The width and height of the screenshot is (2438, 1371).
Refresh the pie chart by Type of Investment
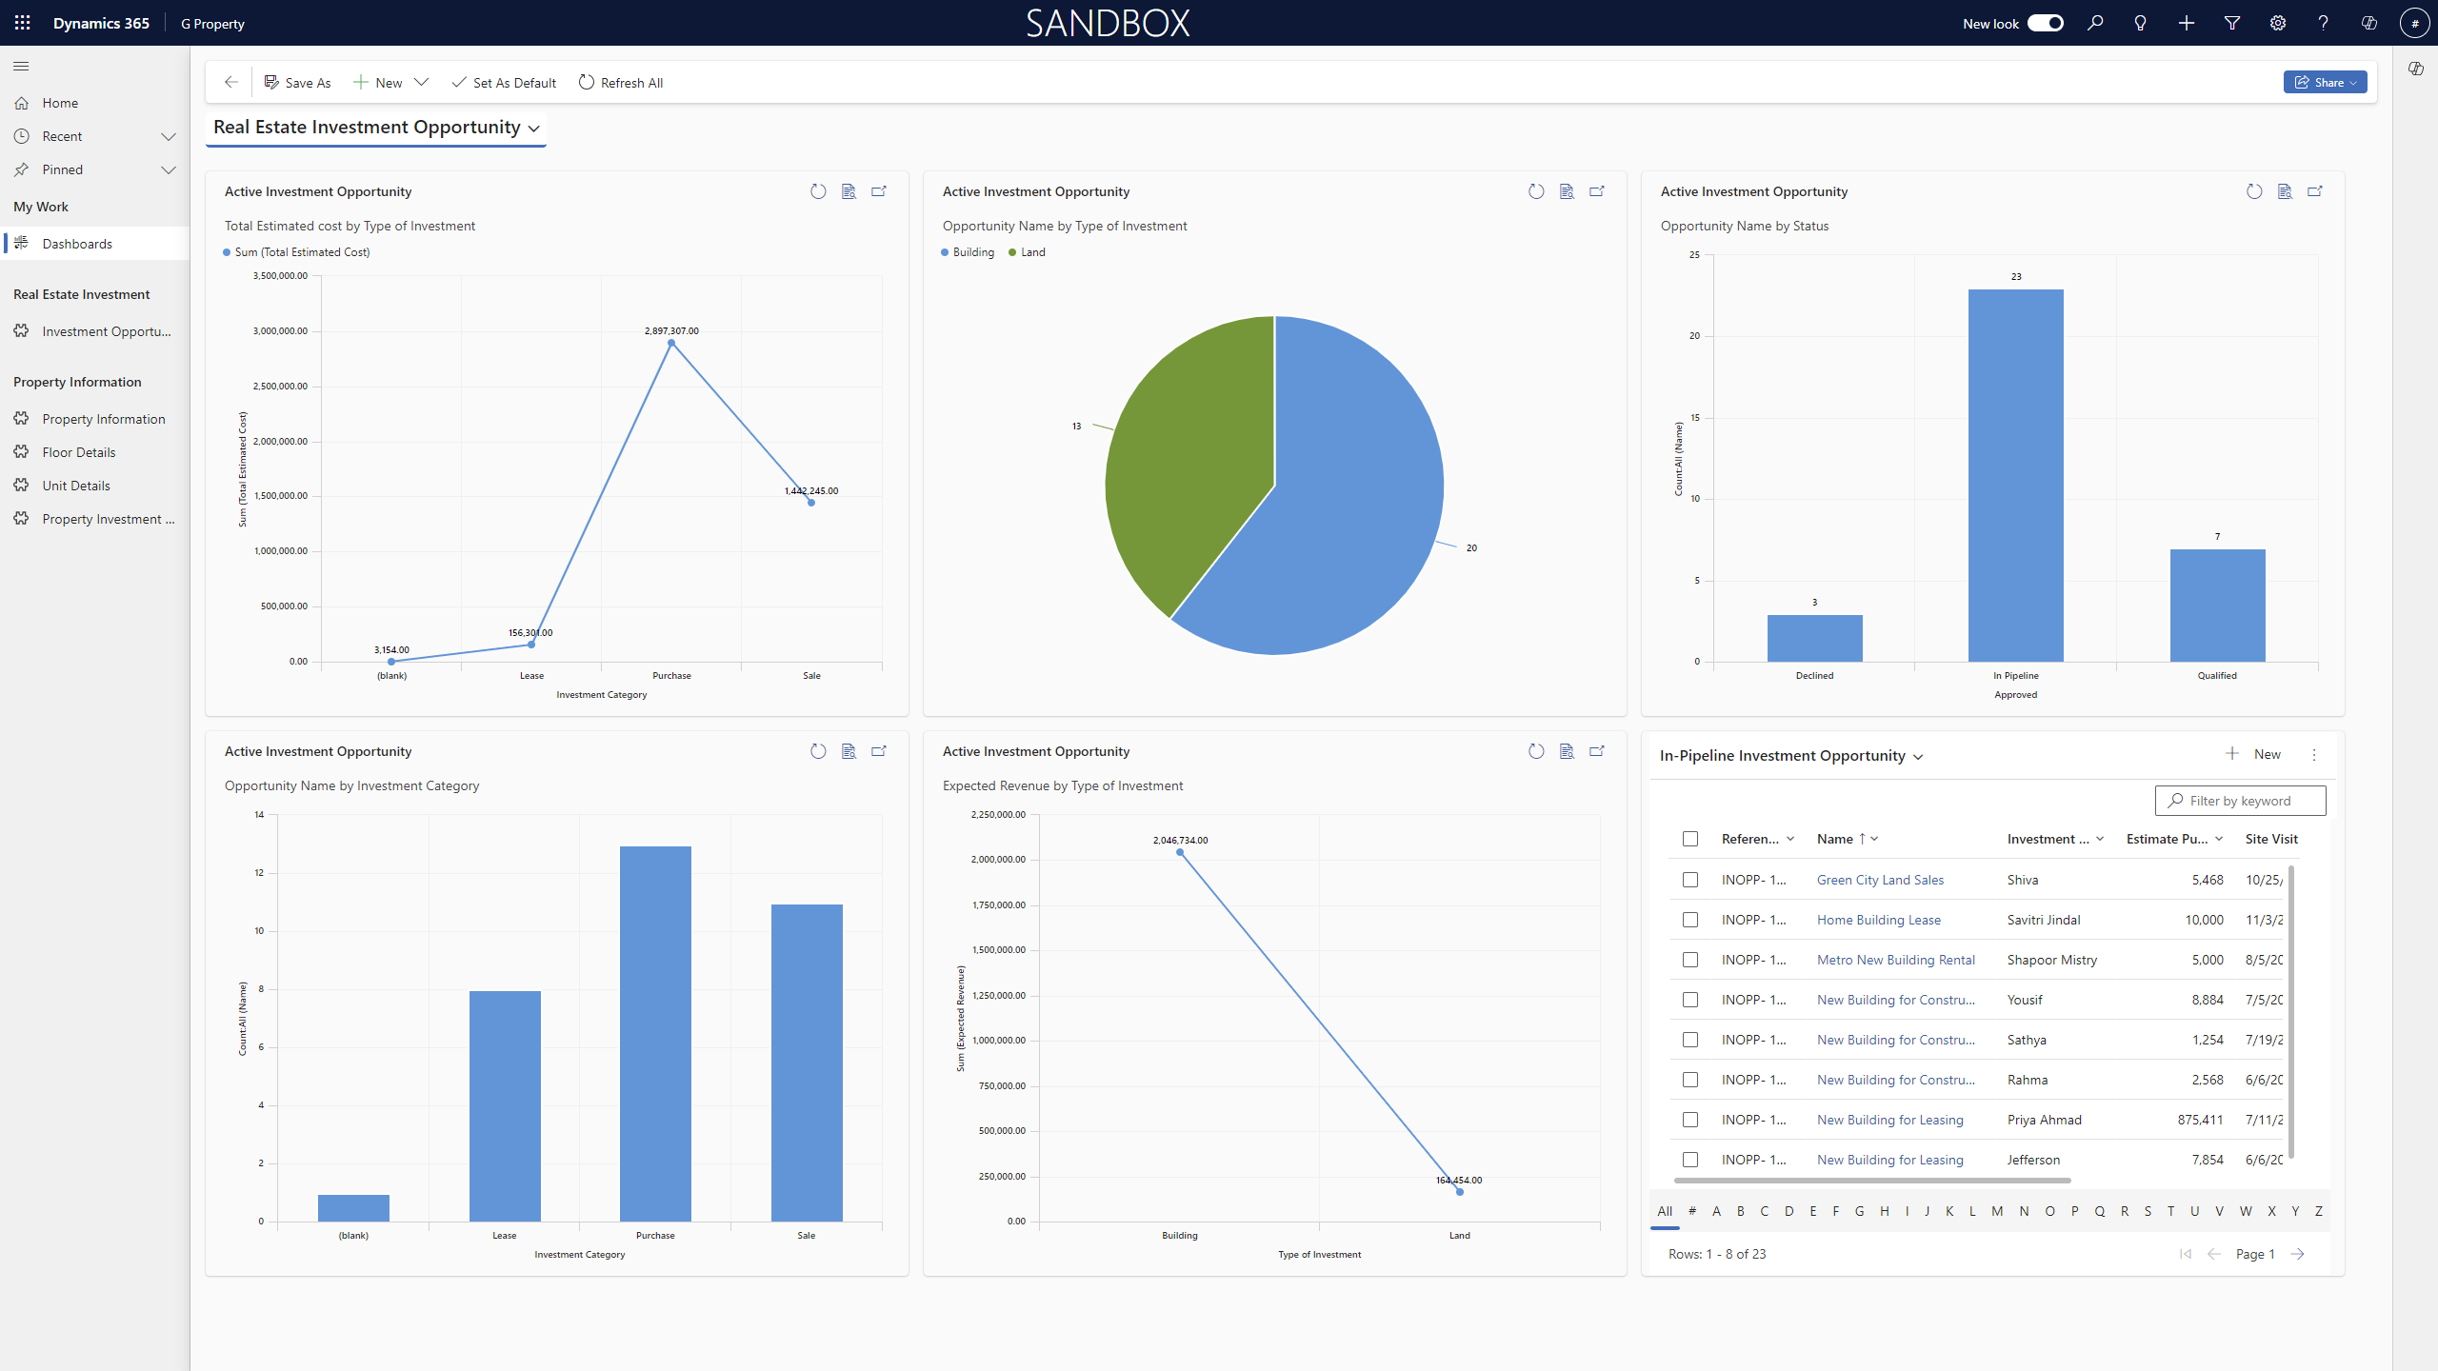click(1536, 191)
